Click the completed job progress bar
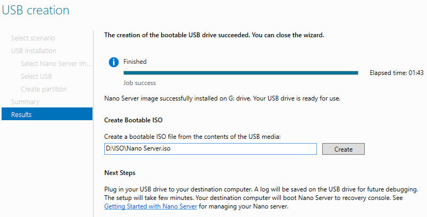Image resolution: width=427 pixels, height=217 pixels. [240, 73]
